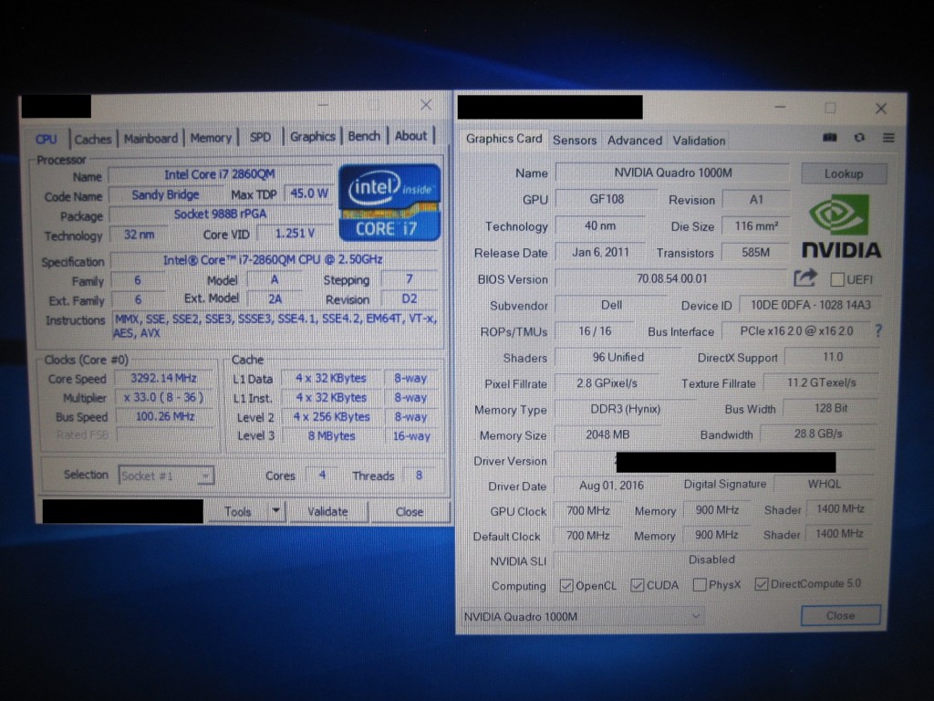This screenshot has width=934, height=701.
Task: Click the Subvendor value Dell
Action: pyautogui.click(x=611, y=305)
